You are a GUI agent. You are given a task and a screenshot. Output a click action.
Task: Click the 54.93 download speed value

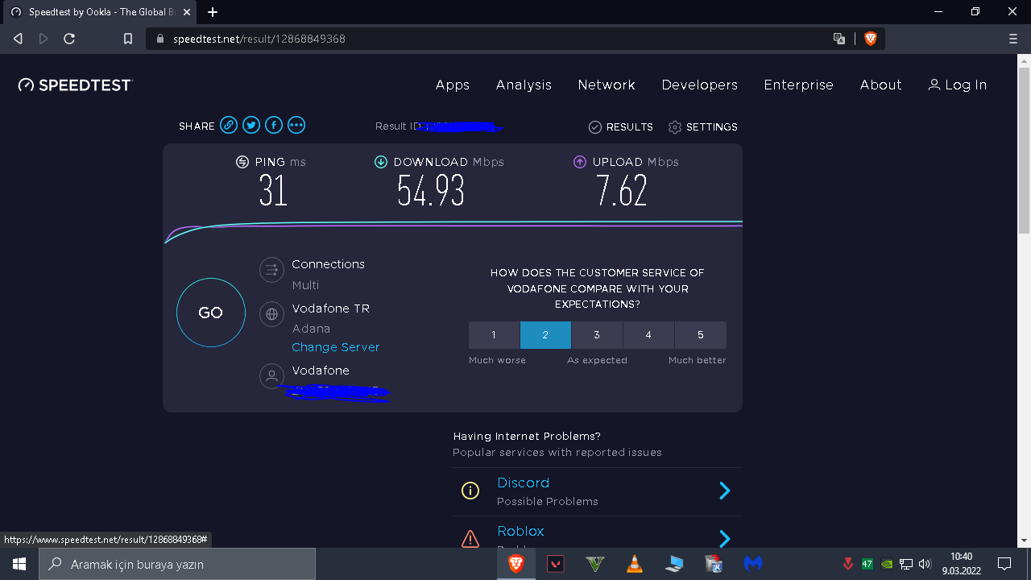pyautogui.click(x=431, y=191)
